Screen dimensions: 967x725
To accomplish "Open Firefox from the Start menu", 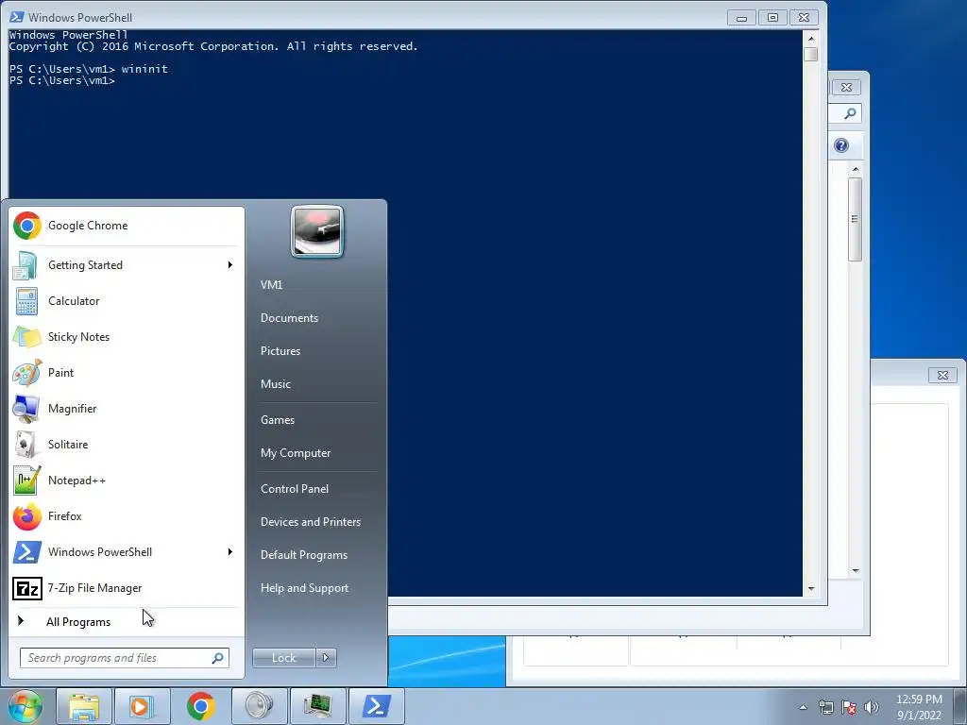I will pyautogui.click(x=127, y=516).
